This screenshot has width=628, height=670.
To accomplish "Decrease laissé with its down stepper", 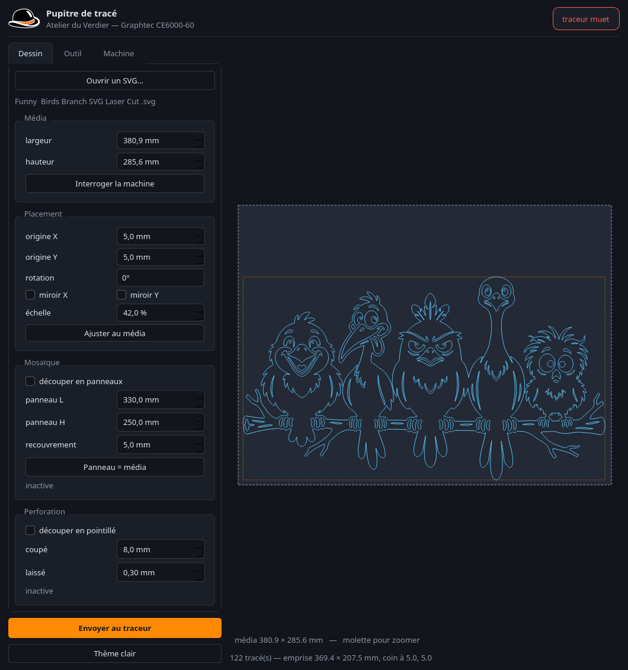I will pyautogui.click(x=199, y=577).
